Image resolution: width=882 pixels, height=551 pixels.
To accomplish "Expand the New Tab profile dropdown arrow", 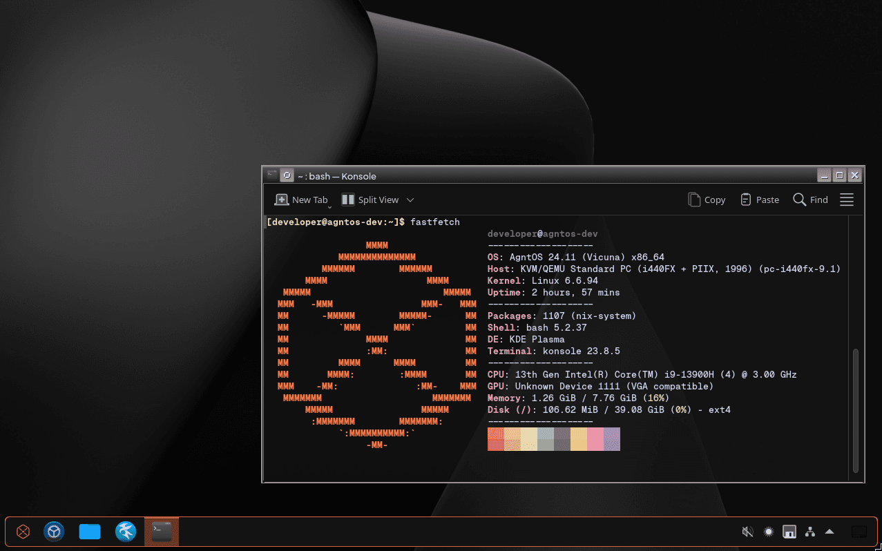I will click(x=329, y=206).
